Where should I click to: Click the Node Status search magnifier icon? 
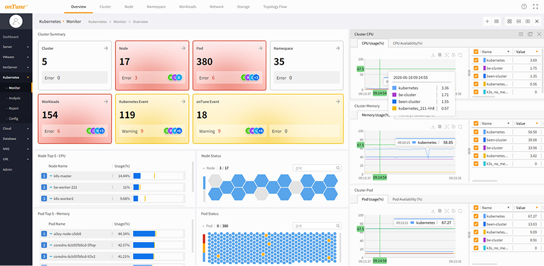point(337,168)
